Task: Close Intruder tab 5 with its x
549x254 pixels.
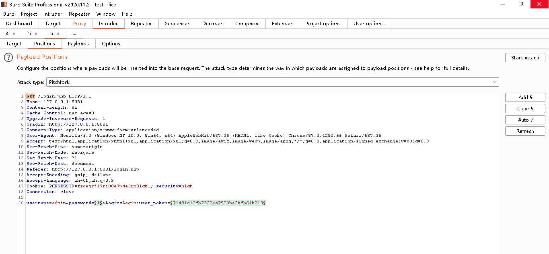Action: tap(36, 34)
